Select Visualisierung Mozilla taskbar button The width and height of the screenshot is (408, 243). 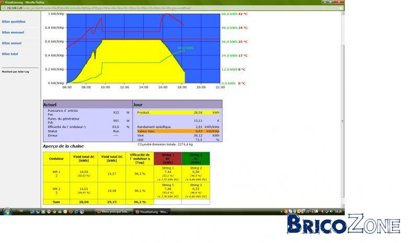click(x=152, y=212)
